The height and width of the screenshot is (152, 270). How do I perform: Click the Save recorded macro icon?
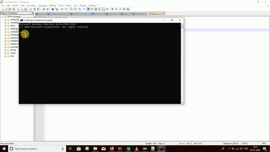click(x=128, y=9)
